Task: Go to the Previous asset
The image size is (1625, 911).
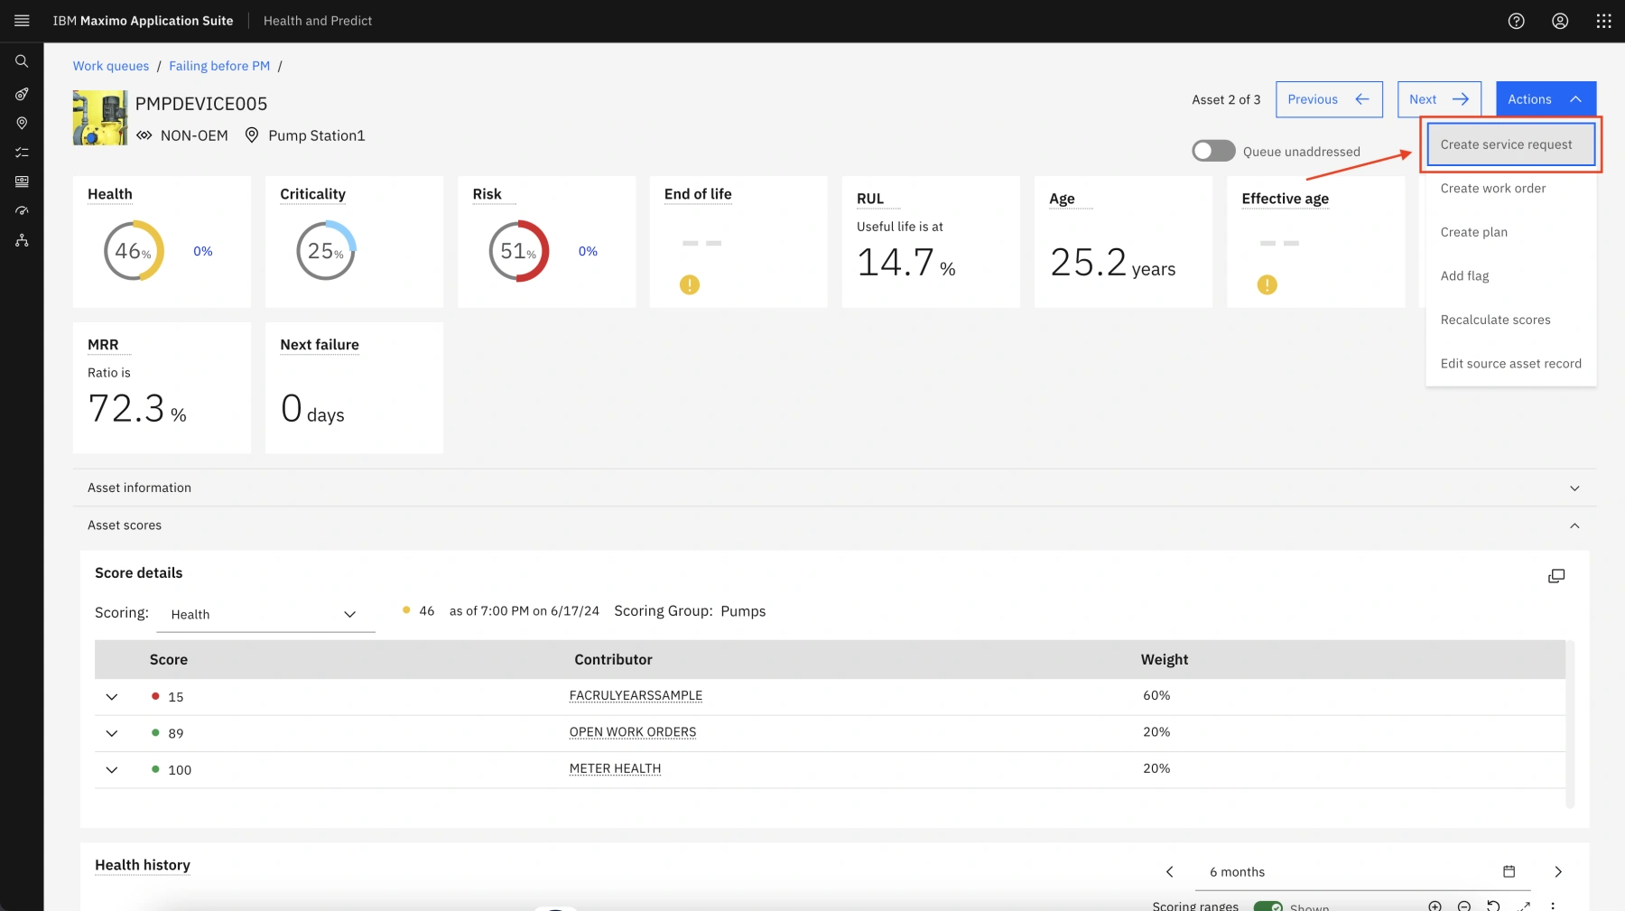Action: tap(1329, 99)
